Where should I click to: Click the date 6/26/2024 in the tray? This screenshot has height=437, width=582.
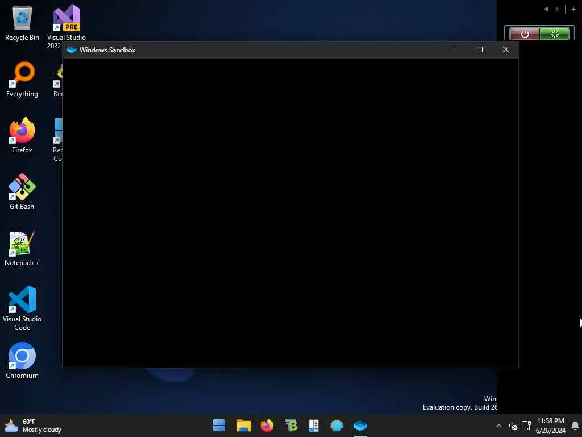click(x=550, y=430)
